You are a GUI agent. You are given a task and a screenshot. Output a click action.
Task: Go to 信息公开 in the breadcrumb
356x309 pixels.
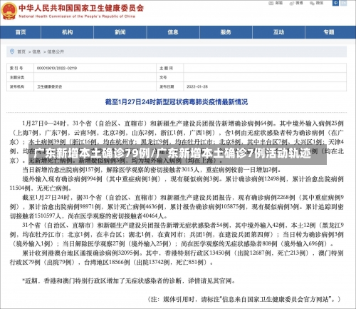point(56,51)
